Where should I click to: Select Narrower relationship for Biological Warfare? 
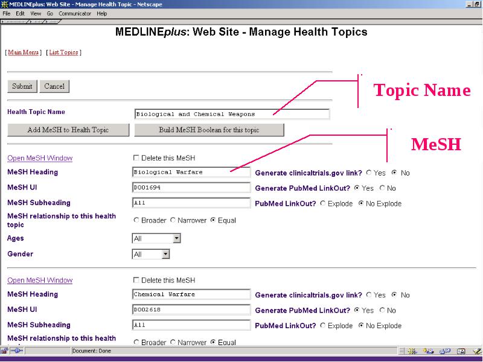(173, 220)
